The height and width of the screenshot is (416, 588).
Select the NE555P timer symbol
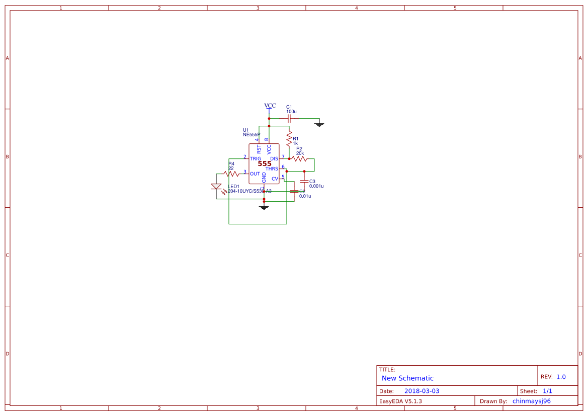pos(264,163)
